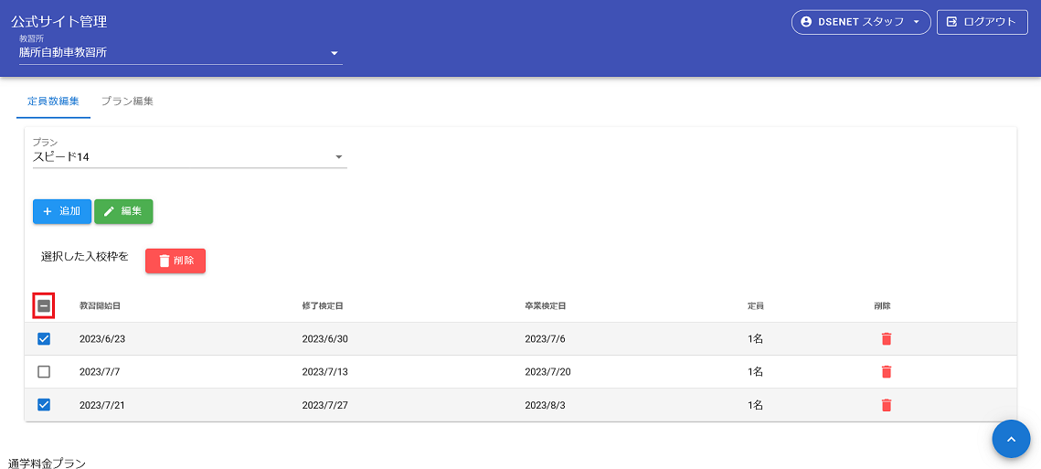Click trash icon for 2023/7/21 row
The width and height of the screenshot is (1041, 469).
(x=886, y=405)
